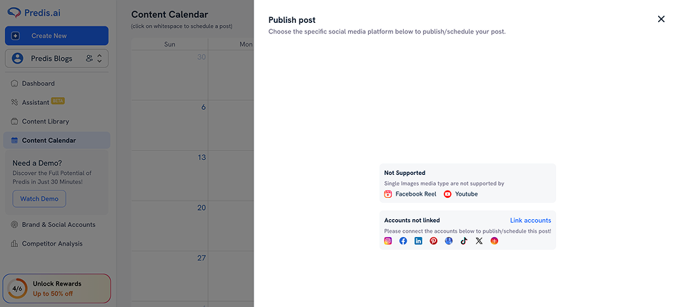Screen dimensions: 681x307
Task: Click the Facebook Reel icon
Action: pyautogui.click(x=388, y=194)
